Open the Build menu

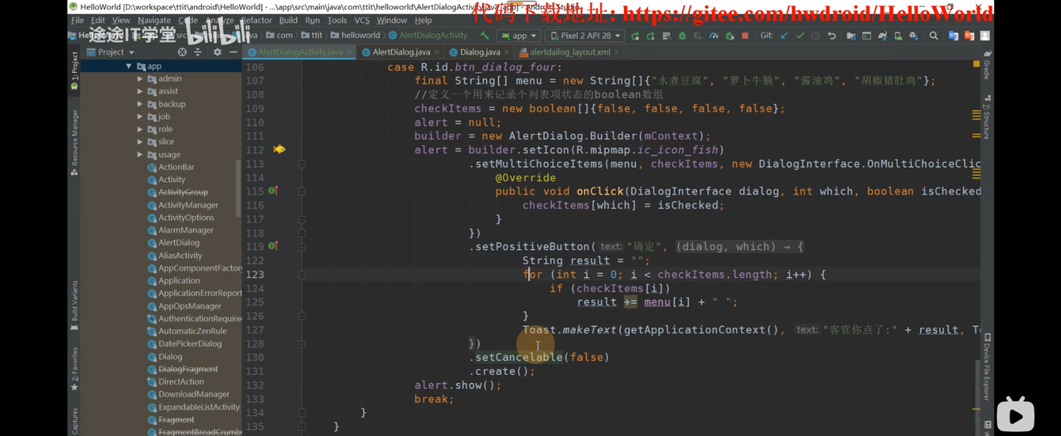point(288,20)
